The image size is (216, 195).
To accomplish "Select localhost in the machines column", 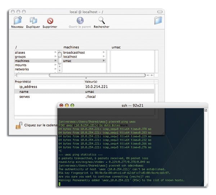I will [x=70, y=57].
